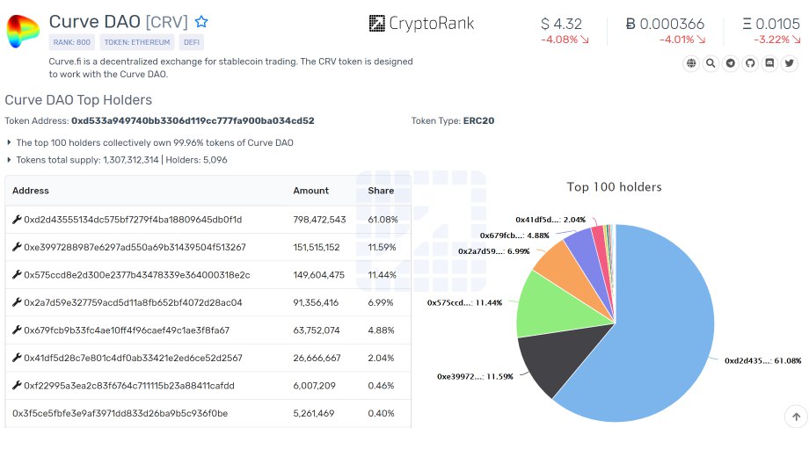Open the GitHub icon link
The width and height of the screenshot is (809, 464).
[x=750, y=63]
